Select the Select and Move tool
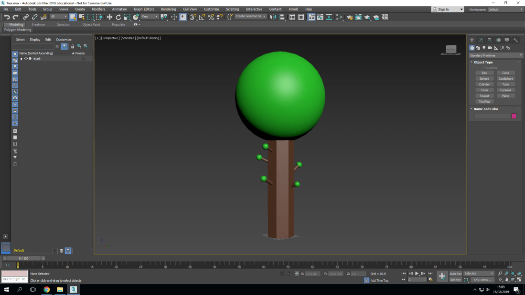525x295 pixels. [x=111, y=17]
